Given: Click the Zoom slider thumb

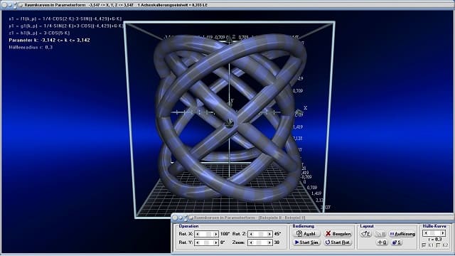Looking at the screenshot, I should tap(259, 242).
